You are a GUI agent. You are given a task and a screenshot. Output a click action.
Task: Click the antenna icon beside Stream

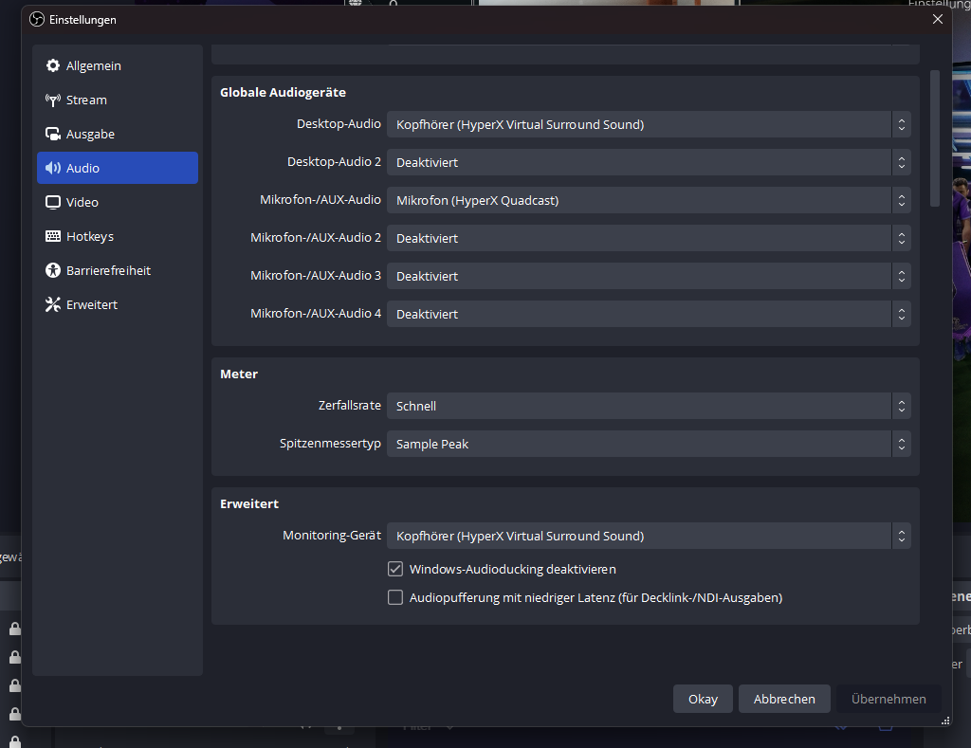click(x=53, y=100)
